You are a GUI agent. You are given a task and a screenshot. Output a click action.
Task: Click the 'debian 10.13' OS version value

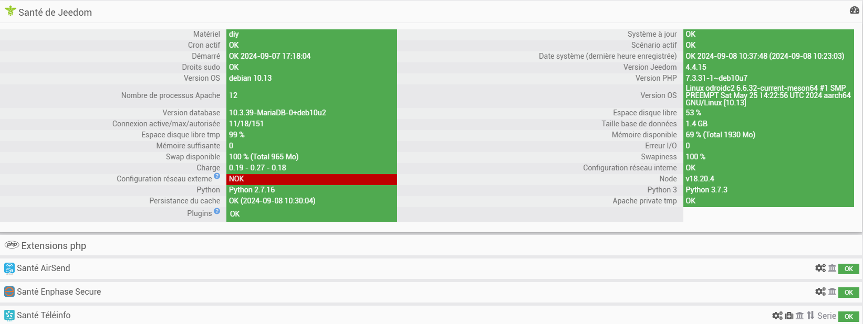tap(251, 78)
